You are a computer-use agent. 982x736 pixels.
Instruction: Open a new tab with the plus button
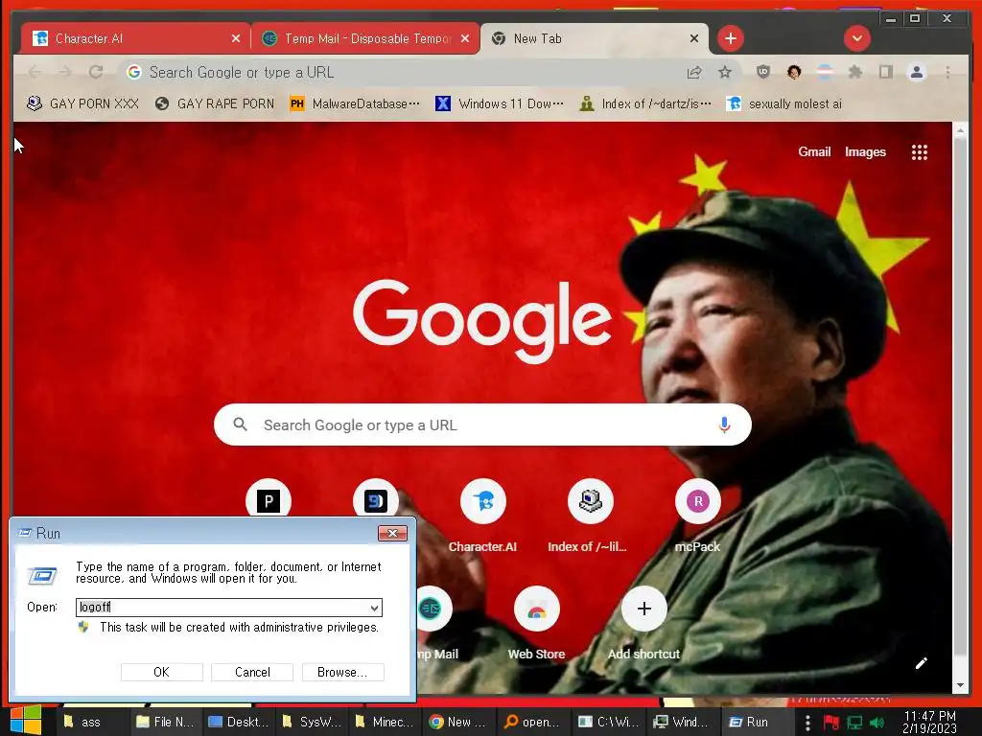[x=730, y=38]
